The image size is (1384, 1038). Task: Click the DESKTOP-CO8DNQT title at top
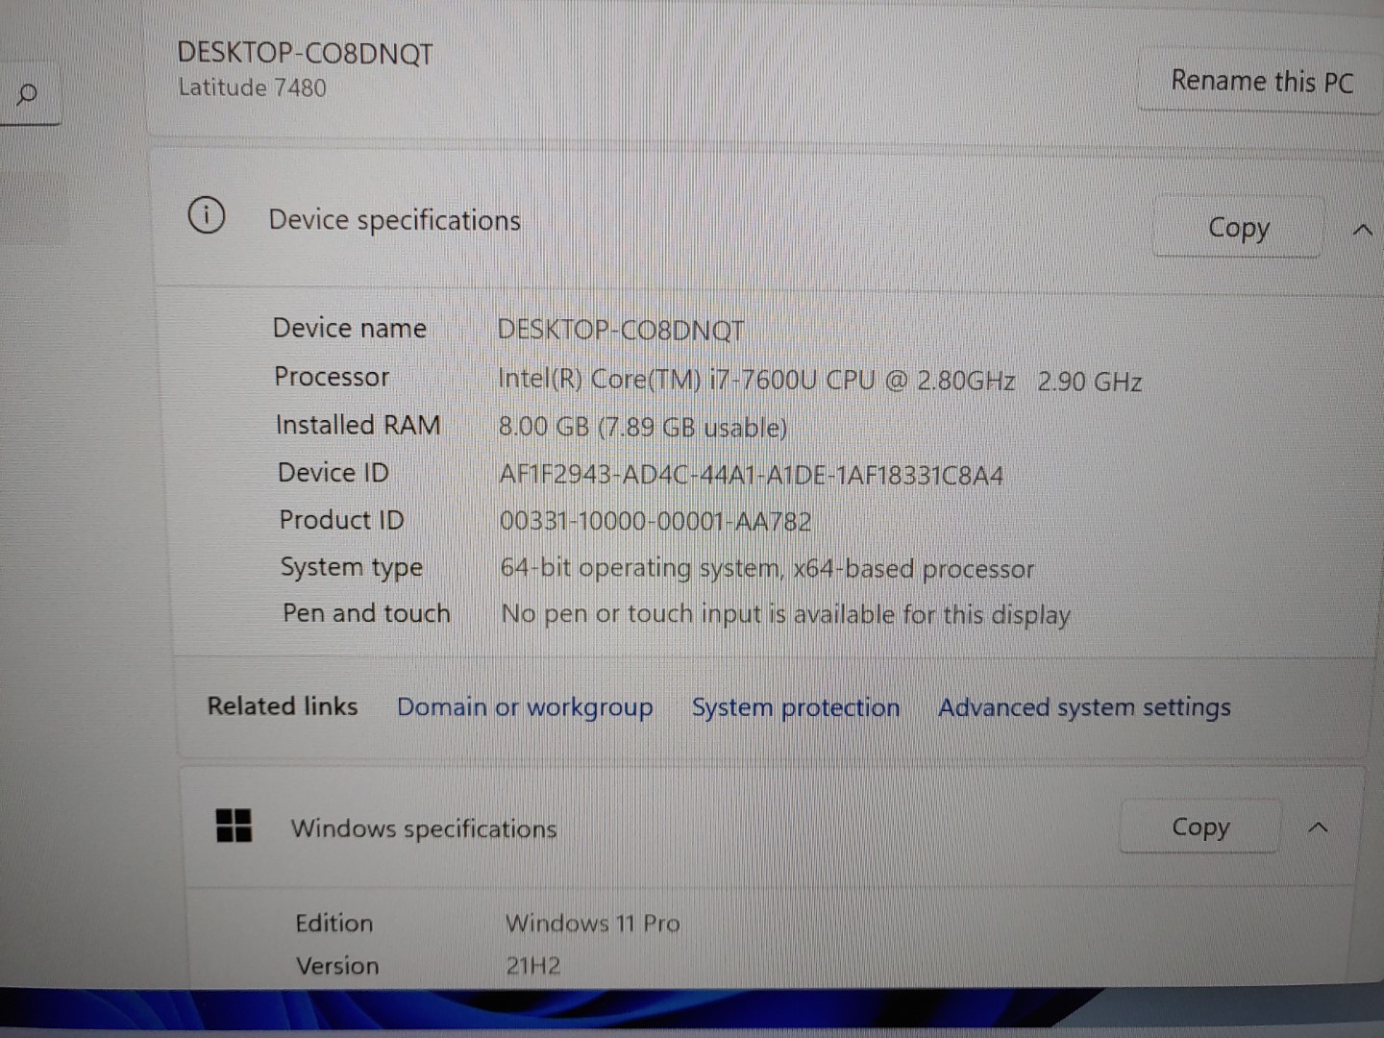click(305, 53)
